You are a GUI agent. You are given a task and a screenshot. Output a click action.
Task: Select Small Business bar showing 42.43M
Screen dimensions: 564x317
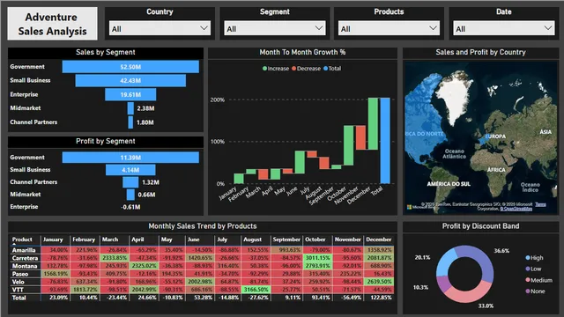tap(130, 80)
